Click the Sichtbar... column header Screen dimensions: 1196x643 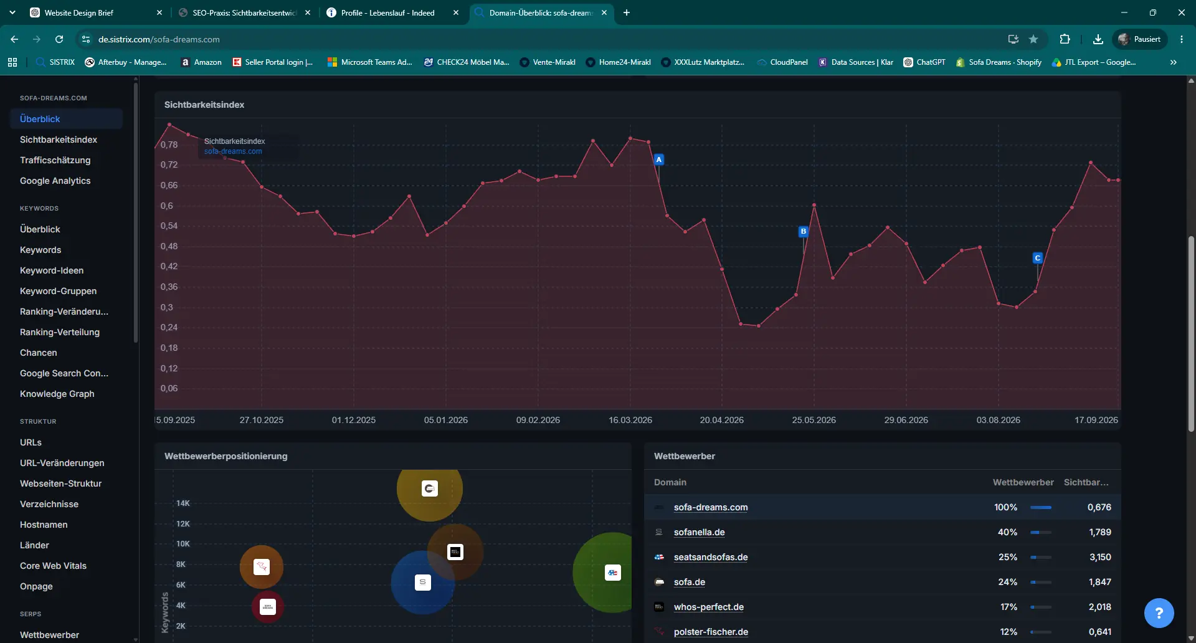[1086, 482]
